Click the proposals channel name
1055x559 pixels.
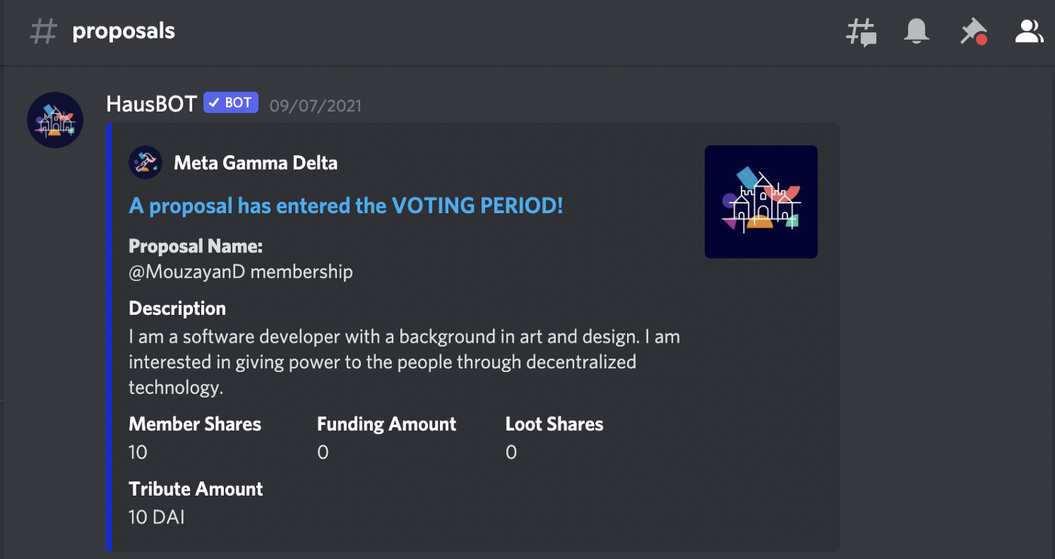pyautogui.click(x=124, y=31)
